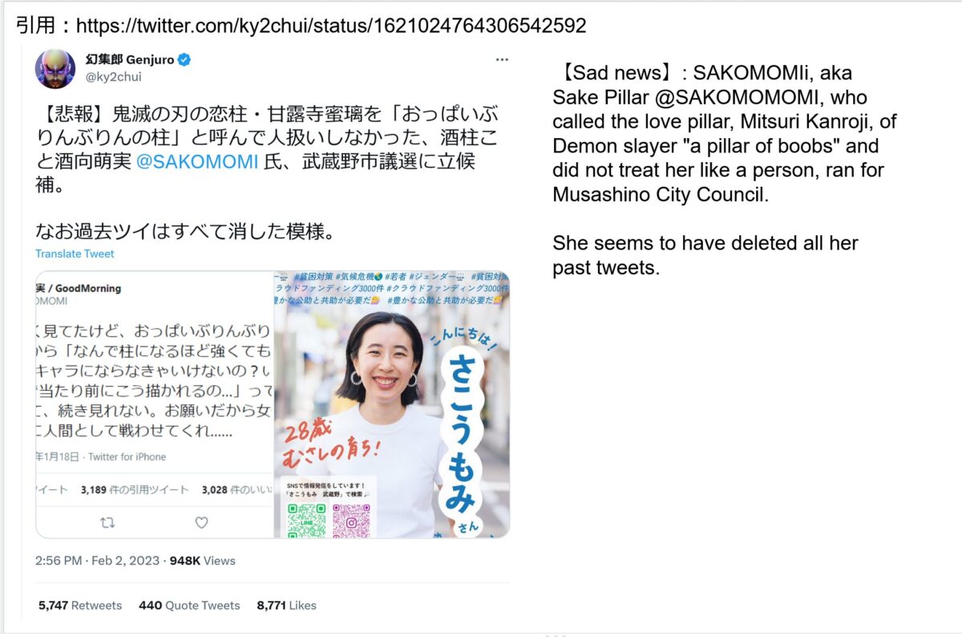Click the green LINE QR code
The width and height of the screenshot is (962, 637).
(x=306, y=521)
